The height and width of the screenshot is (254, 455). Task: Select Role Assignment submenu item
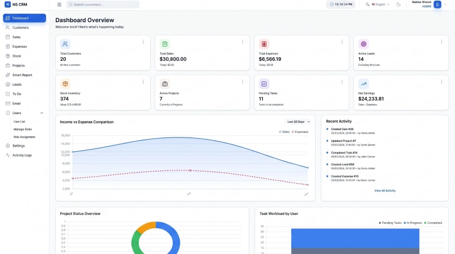click(24, 137)
